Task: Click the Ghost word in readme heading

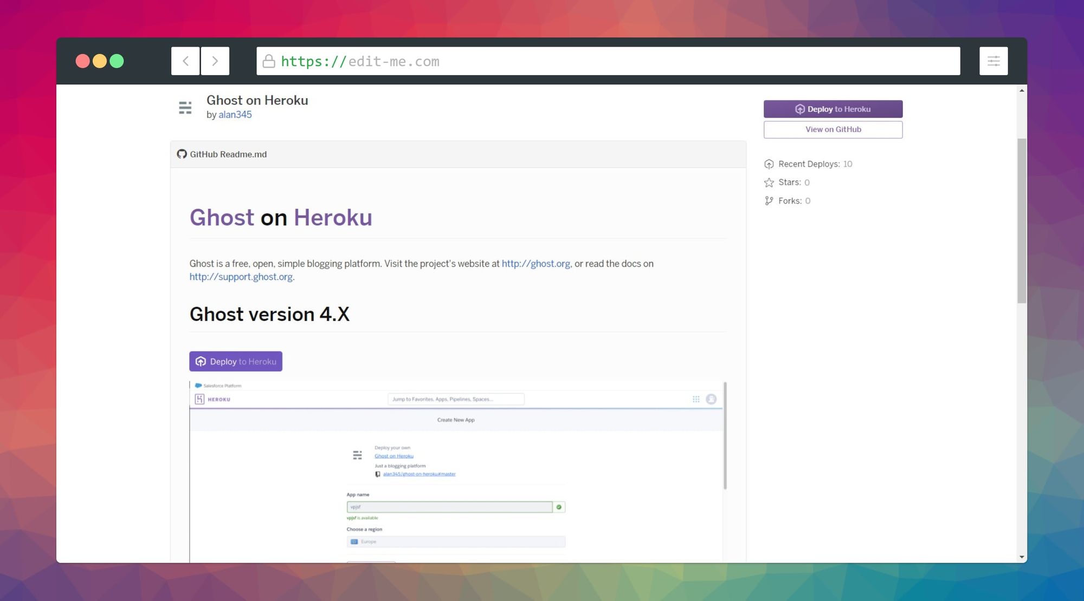Action: point(222,218)
